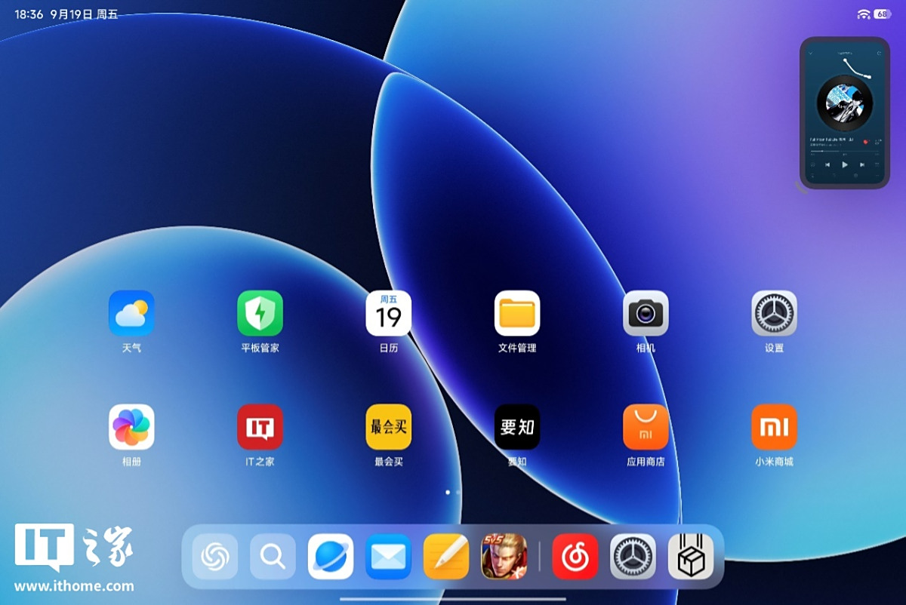Open 设置 settings on the home screen
Screen dimensions: 906x605
click(774, 313)
